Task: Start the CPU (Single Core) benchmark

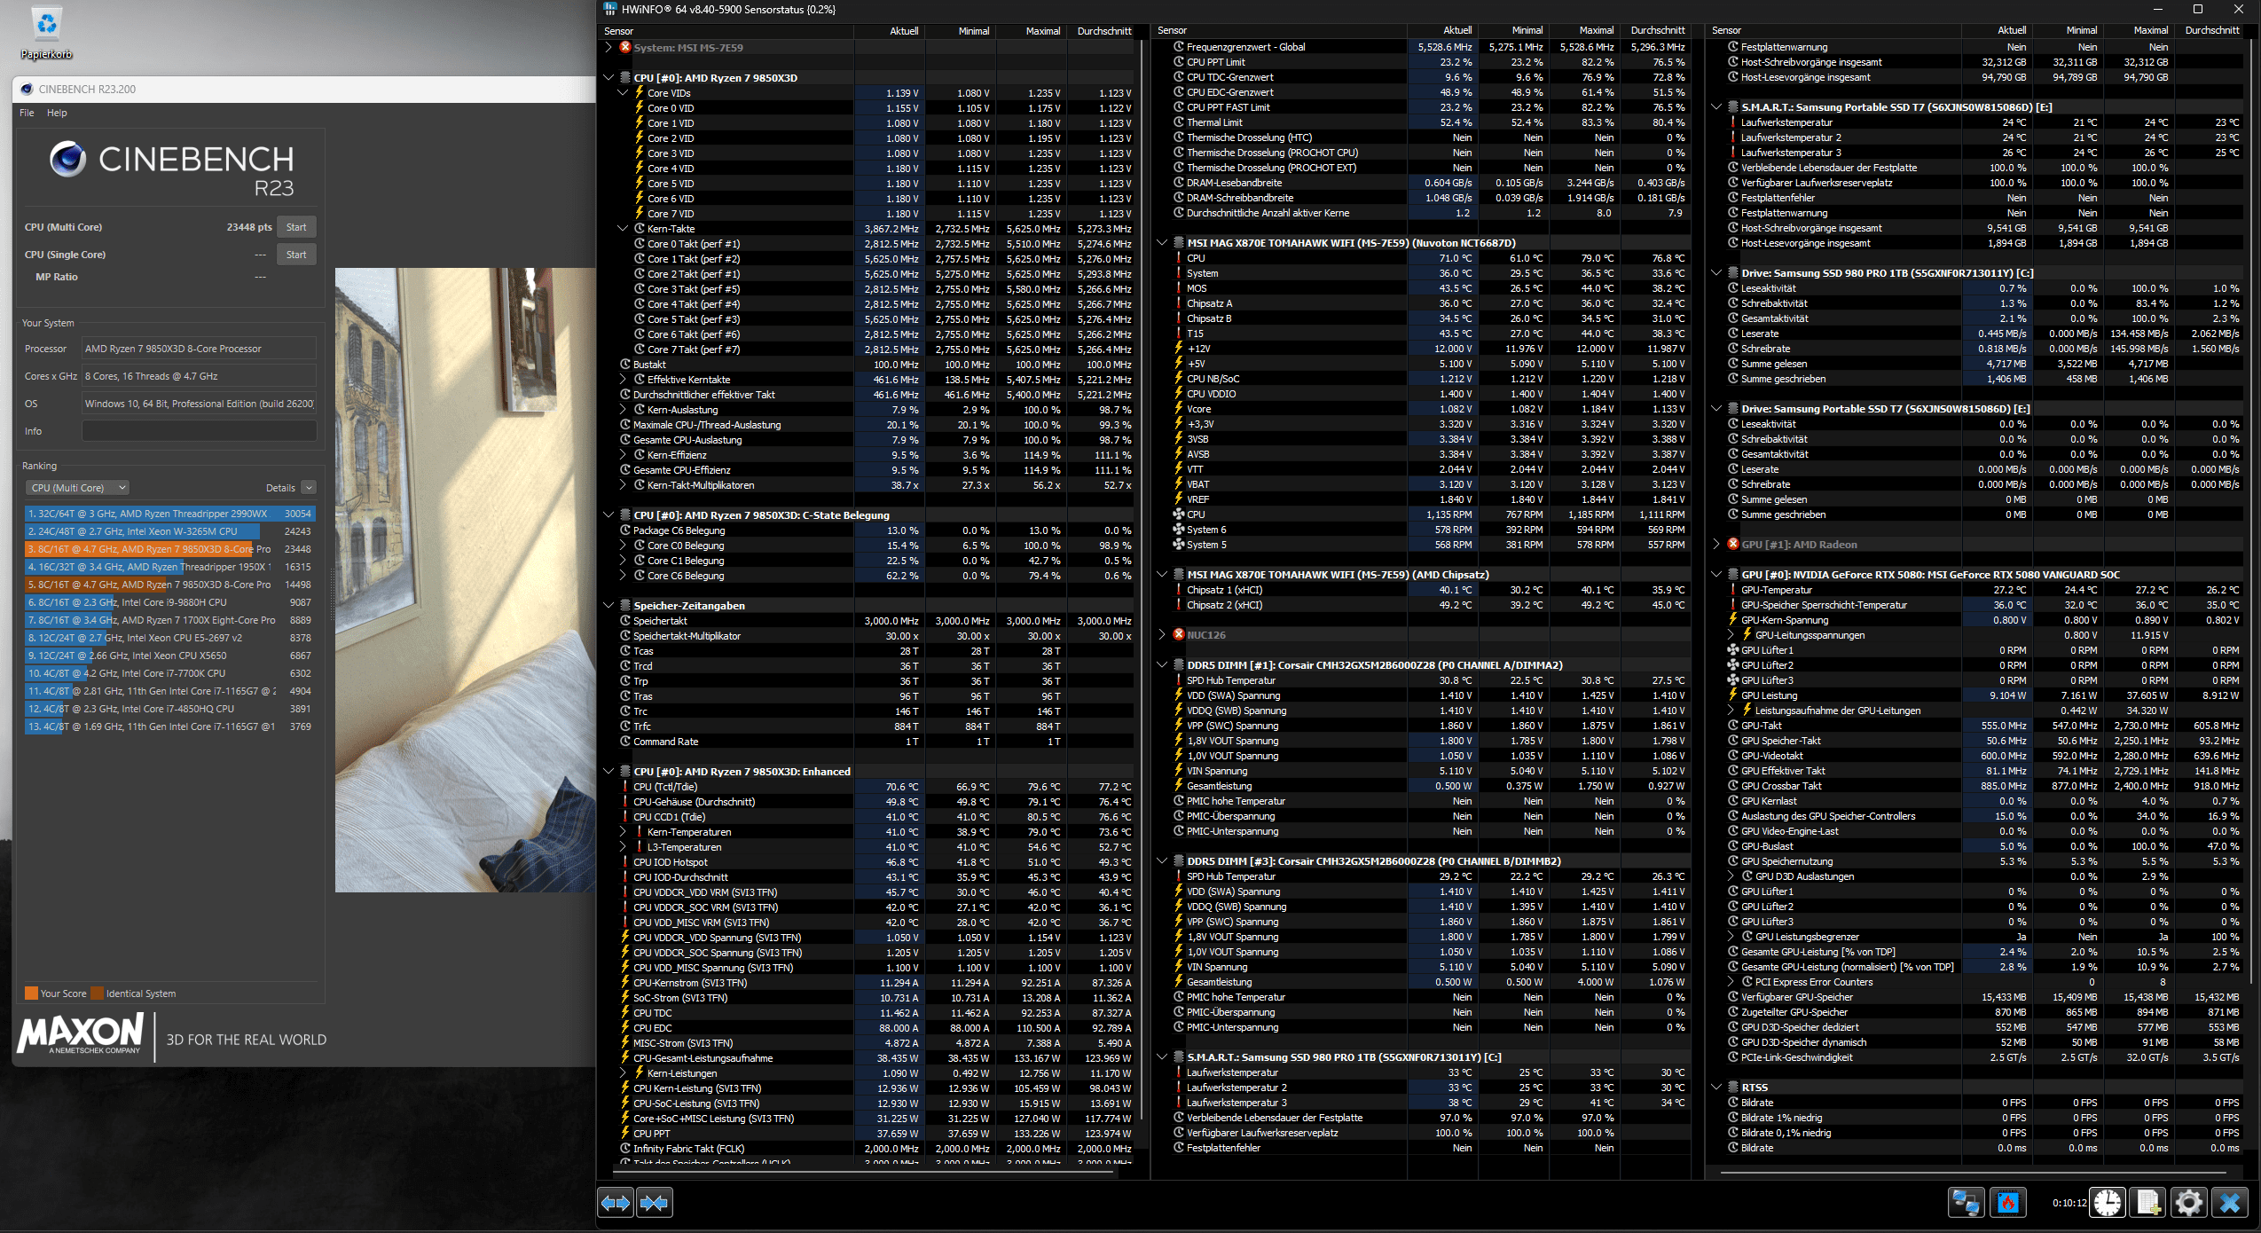Action: click(296, 255)
